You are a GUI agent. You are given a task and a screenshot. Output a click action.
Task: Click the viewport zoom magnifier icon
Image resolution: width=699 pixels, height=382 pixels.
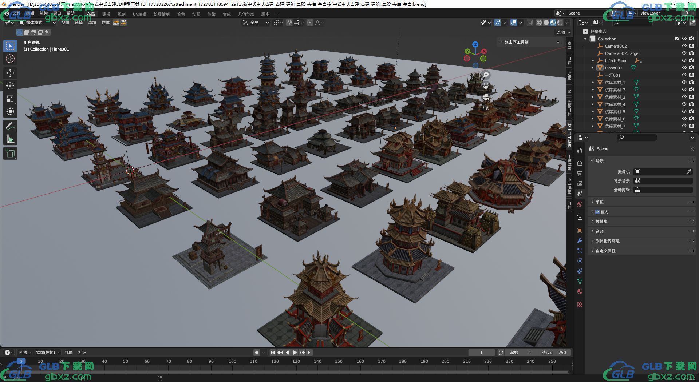click(x=486, y=75)
